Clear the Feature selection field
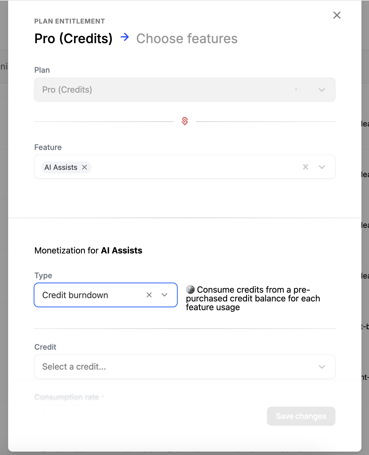This screenshot has width=369, height=455. click(x=305, y=167)
